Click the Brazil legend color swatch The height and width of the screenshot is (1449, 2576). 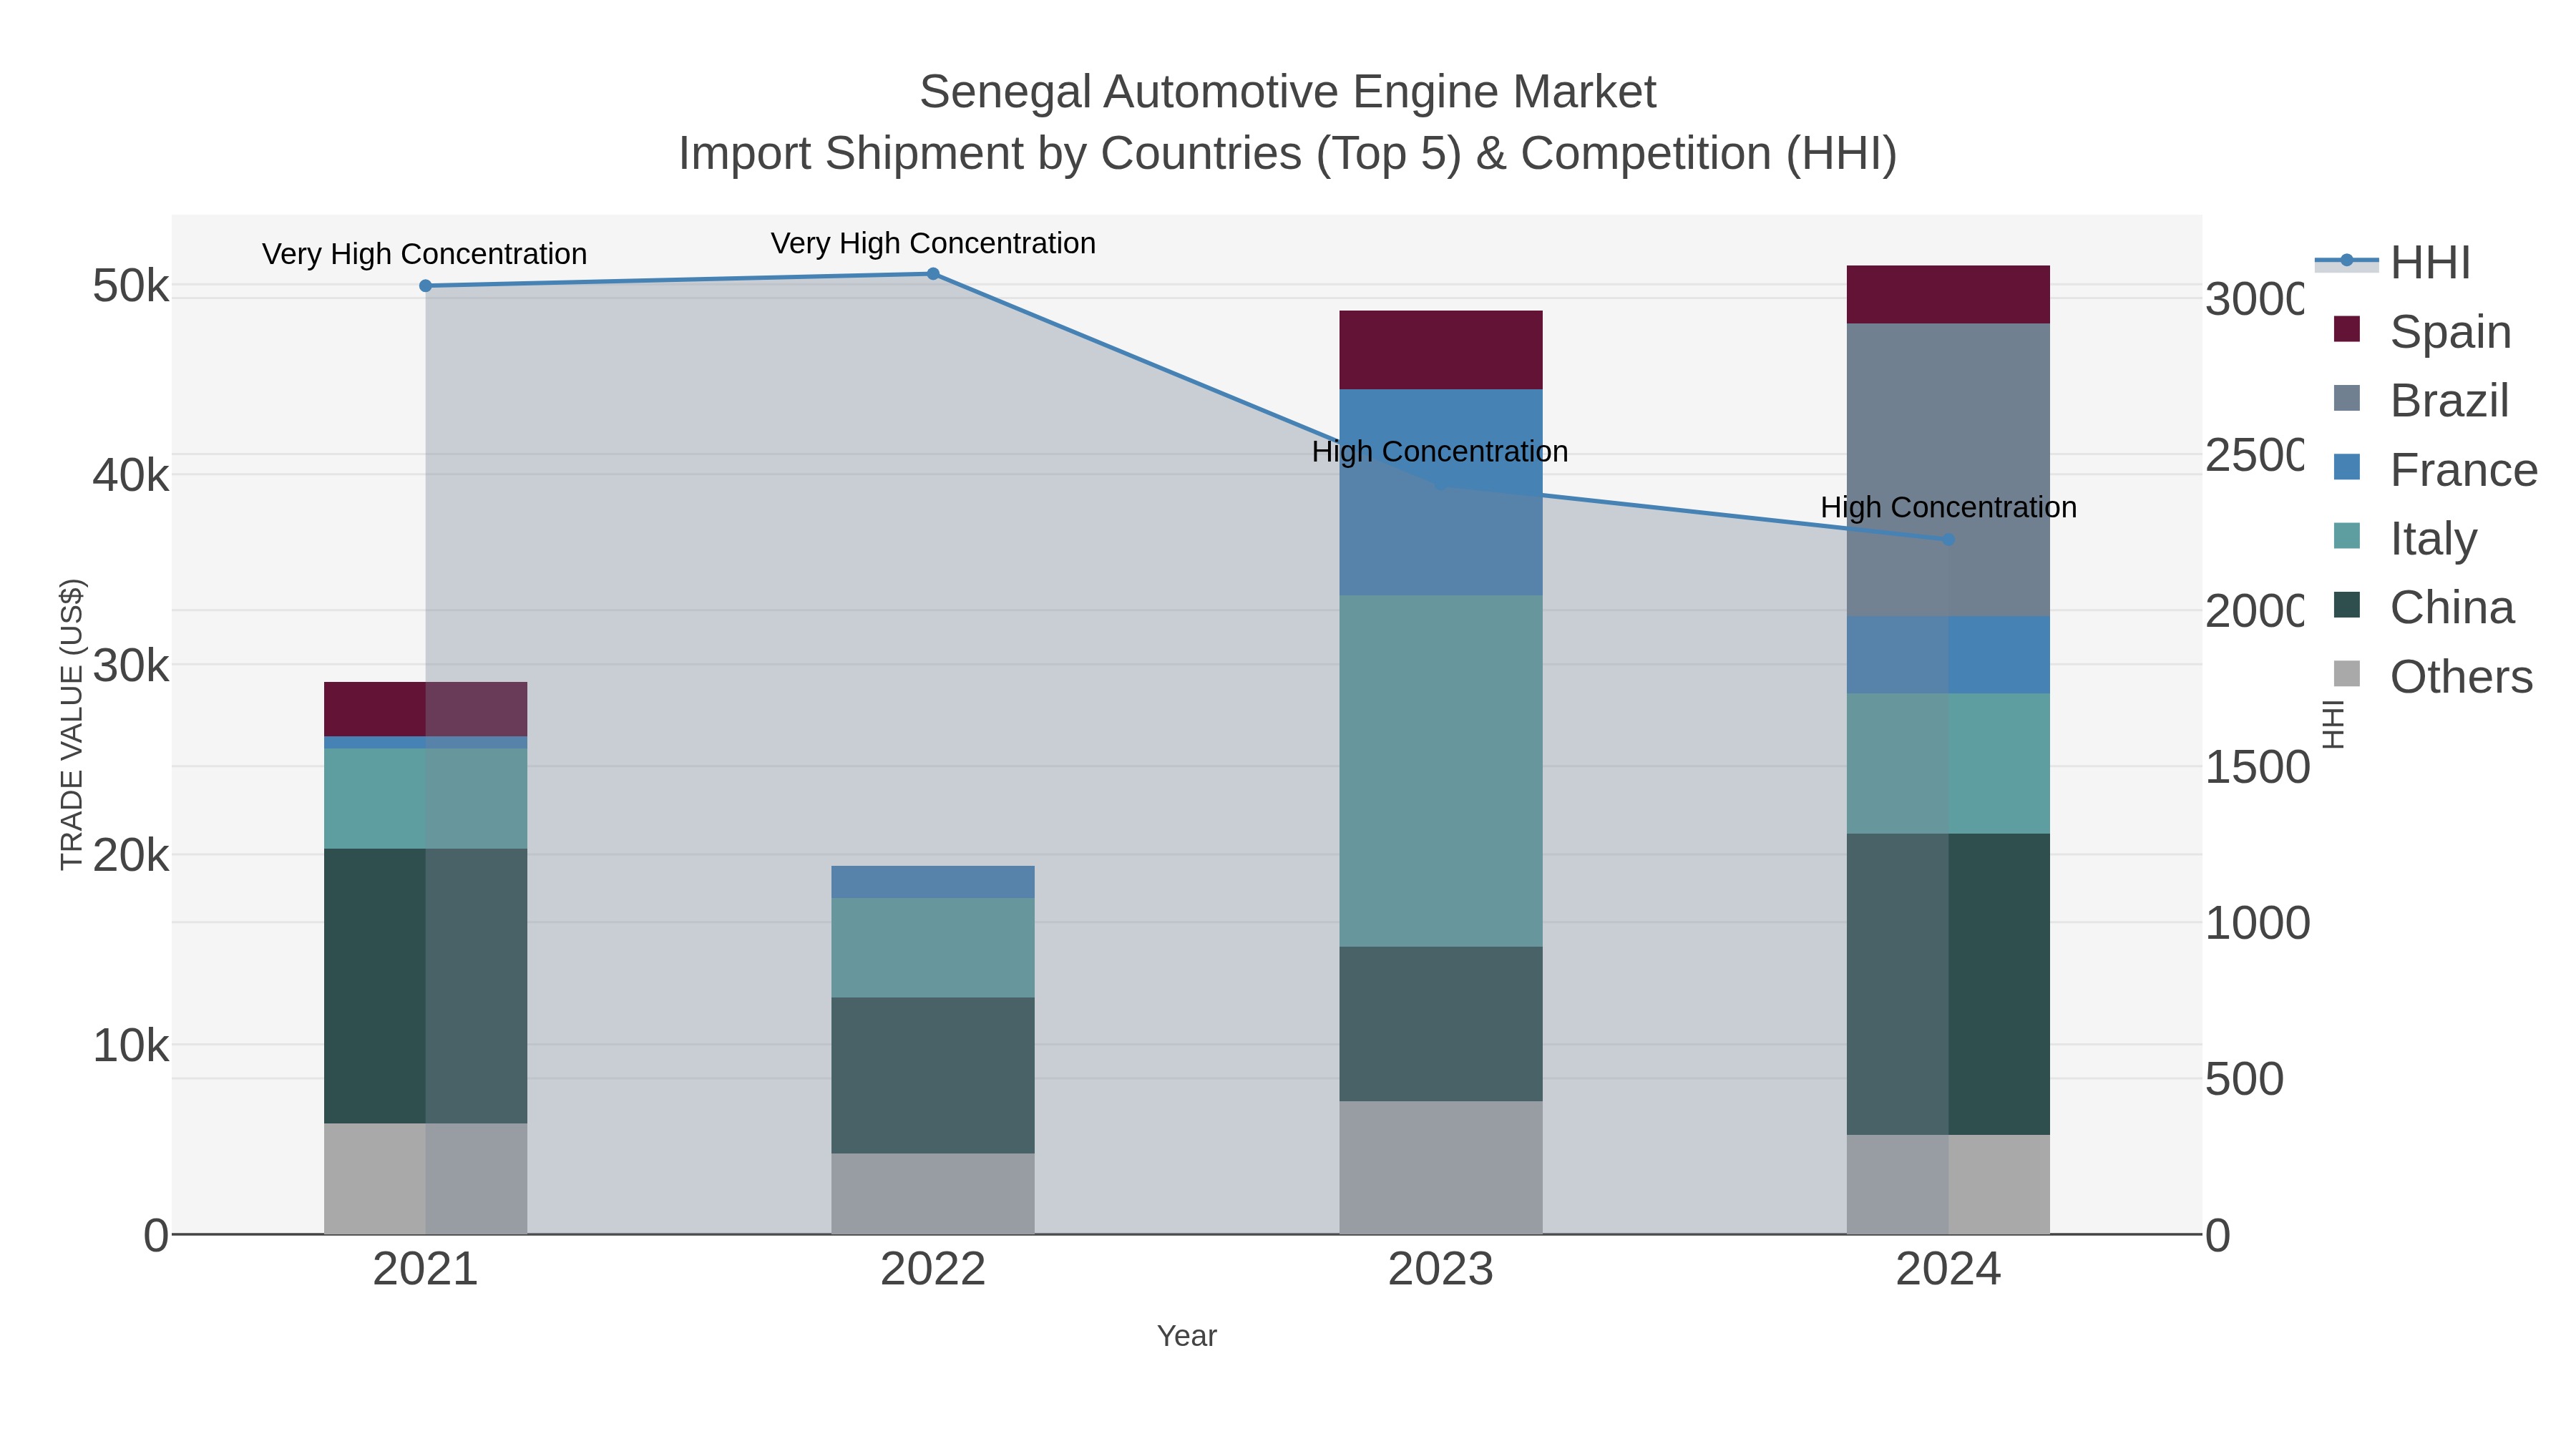(2346, 398)
